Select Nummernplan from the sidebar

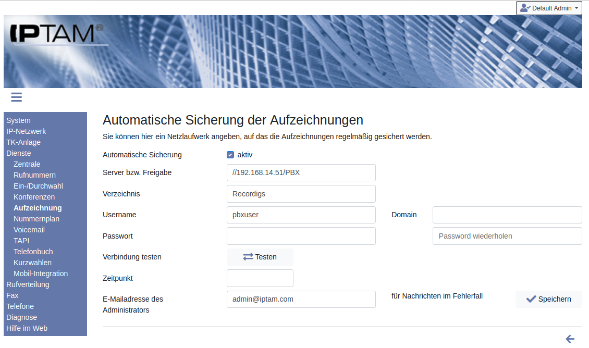(x=36, y=219)
